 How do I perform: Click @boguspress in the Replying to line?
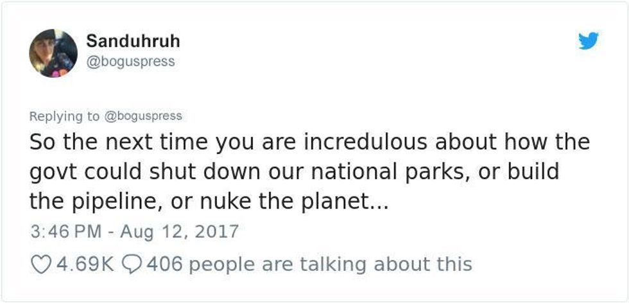142,116
